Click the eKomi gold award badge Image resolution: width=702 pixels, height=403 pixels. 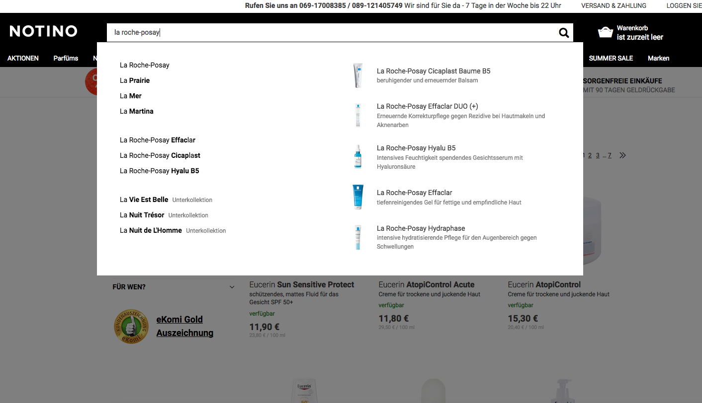pyautogui.click(x=131, y=327)
